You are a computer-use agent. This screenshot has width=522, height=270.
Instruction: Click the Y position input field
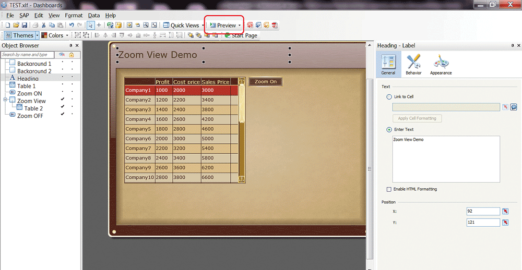click(x=483, y=223)
